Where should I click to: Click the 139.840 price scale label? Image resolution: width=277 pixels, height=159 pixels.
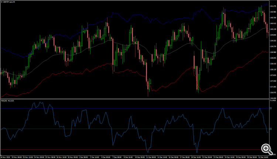(x=273, y=35)
